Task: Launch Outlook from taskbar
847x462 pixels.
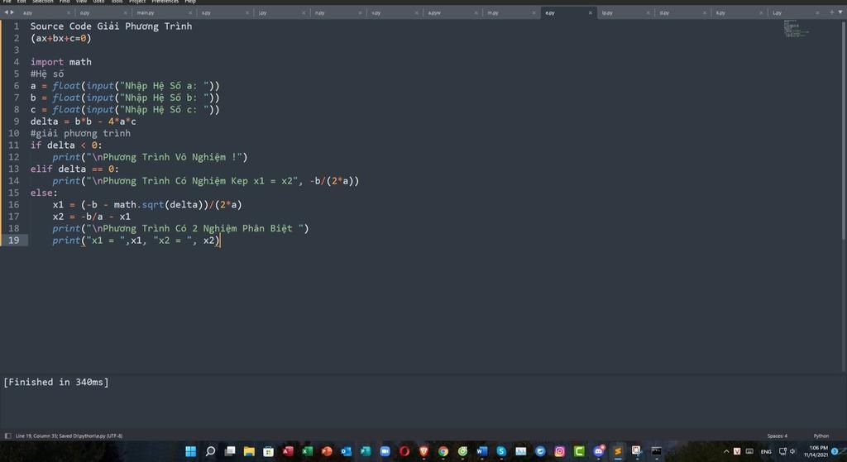Action: pos(347,451)
